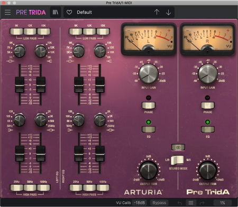
Task: Click Left EQ low-mid gain fader
Action: tap(41, 154)
